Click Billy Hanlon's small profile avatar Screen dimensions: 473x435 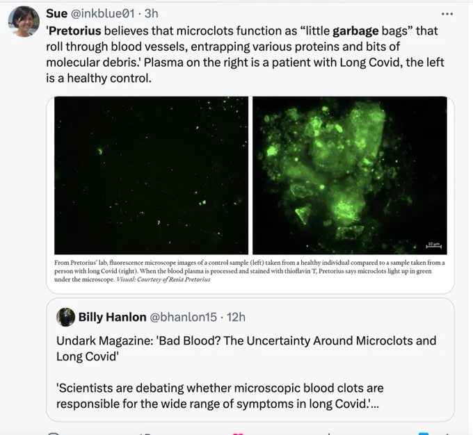[x=65, y=317]
